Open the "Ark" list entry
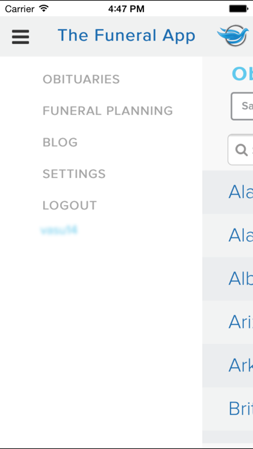Screen dimensions: 253x449 [x=227, y=366]
